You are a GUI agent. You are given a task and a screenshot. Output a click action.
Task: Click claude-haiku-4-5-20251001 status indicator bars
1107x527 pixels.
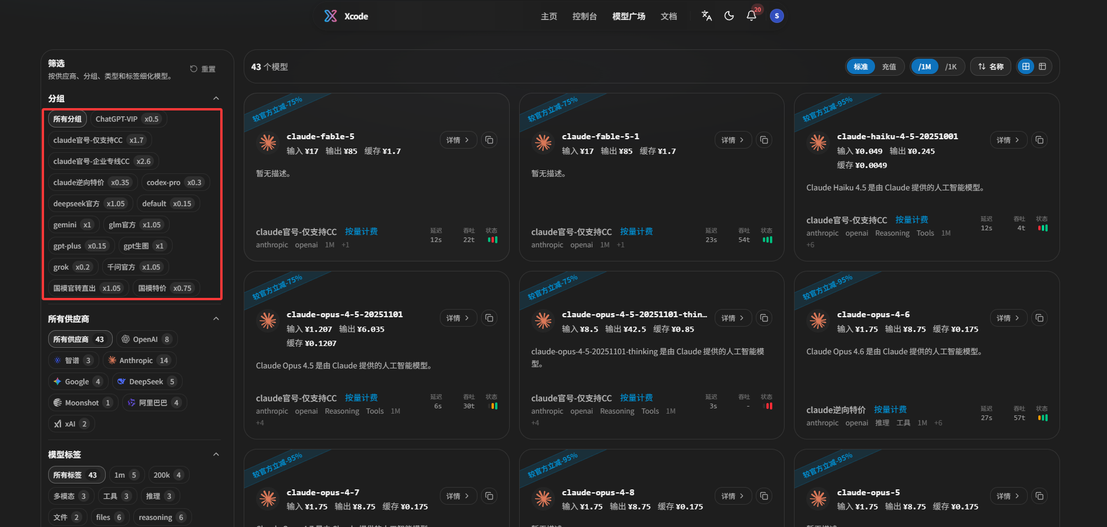point(1043,228)
